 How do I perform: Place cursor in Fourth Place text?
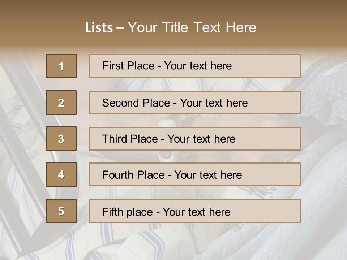pos(172,175)
